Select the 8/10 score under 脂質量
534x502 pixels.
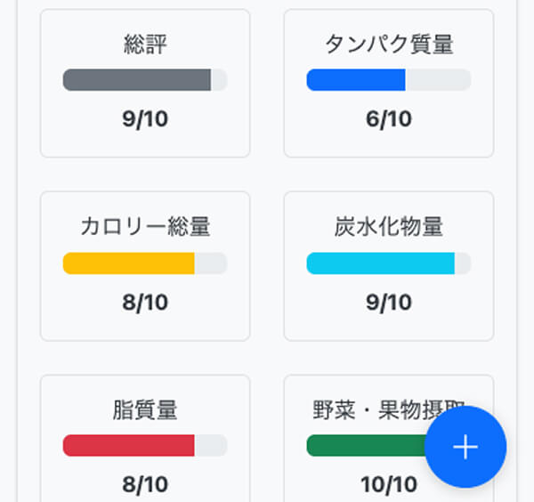pos(145,484)
